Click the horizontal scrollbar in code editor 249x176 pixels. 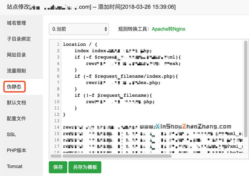117,156
